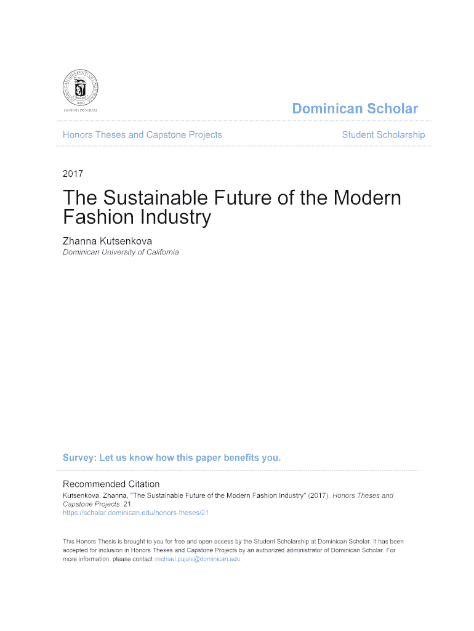Click Fashion Industry in the large heading
Image resolution: width=474 pixels, height=631 pixels.
tap(137, 218)
